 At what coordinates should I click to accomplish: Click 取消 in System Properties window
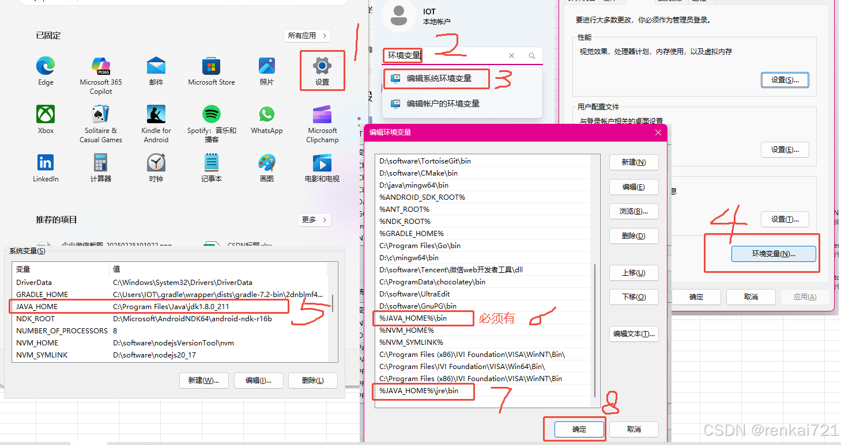[751, 297]
